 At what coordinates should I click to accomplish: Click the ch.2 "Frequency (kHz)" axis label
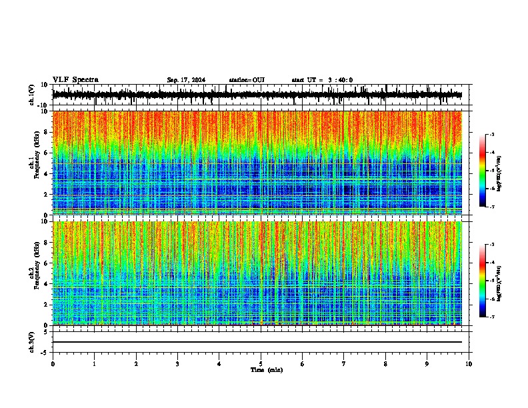37,265
